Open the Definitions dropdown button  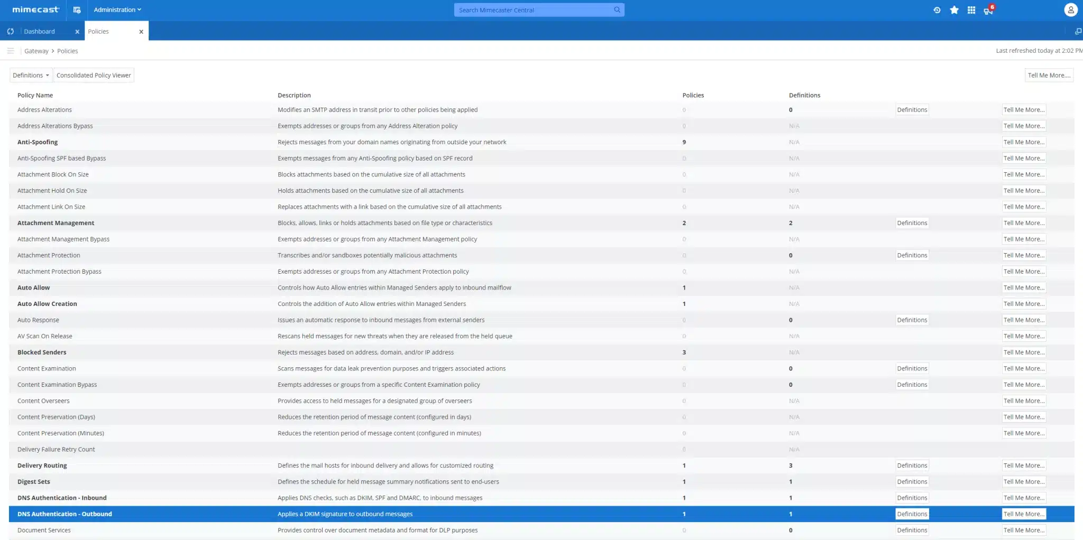coord(31,76)
